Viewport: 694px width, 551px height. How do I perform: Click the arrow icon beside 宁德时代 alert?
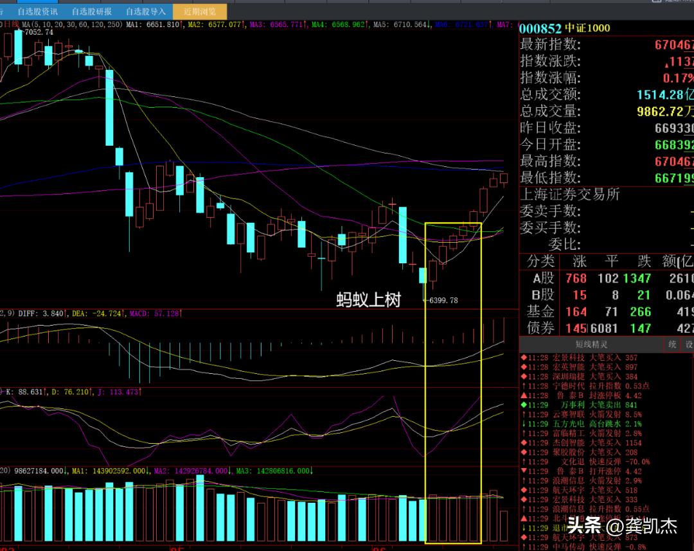pos(523,386)
